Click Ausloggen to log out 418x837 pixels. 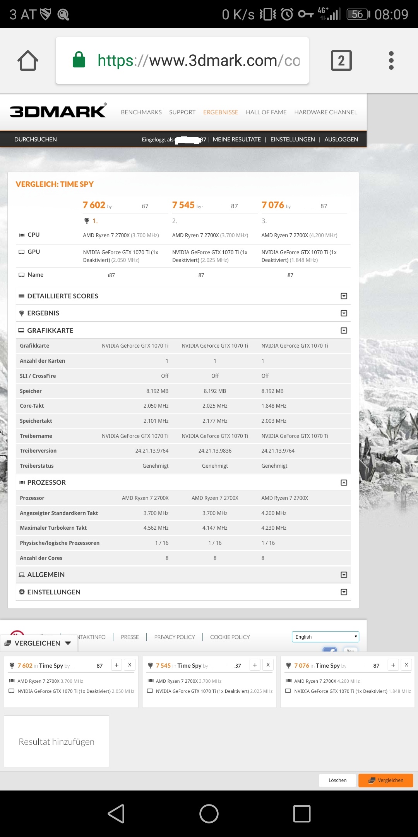coord(341,139)
